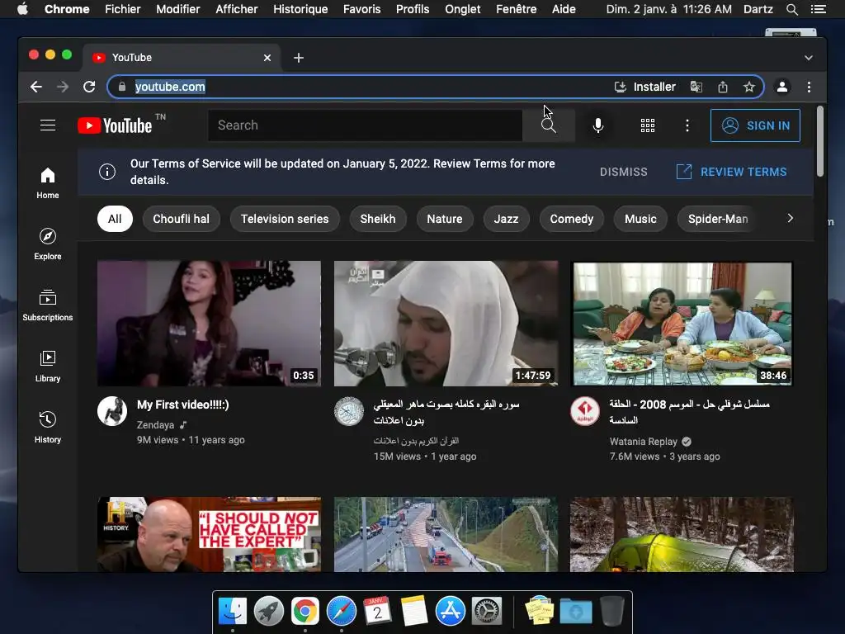Open the Chrome profile icon
Image resolution: width=845 pixels, height=634 pixels.
point(782,87)
